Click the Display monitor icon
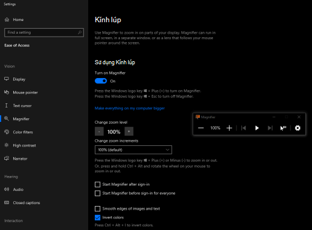The image size is (312, 230). tap(7, 79)
